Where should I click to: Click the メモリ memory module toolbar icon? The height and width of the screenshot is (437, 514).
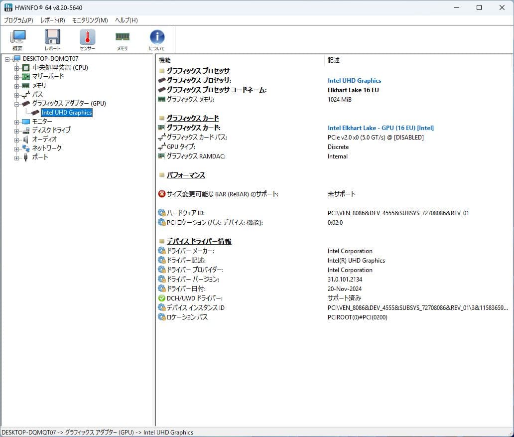pyautogui.click(x=122, y=39)
